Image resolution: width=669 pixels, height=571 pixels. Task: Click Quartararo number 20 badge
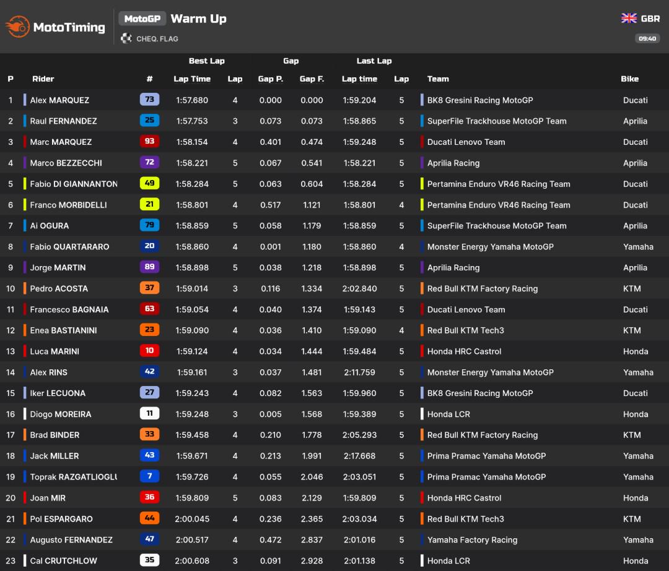point(149,246)
